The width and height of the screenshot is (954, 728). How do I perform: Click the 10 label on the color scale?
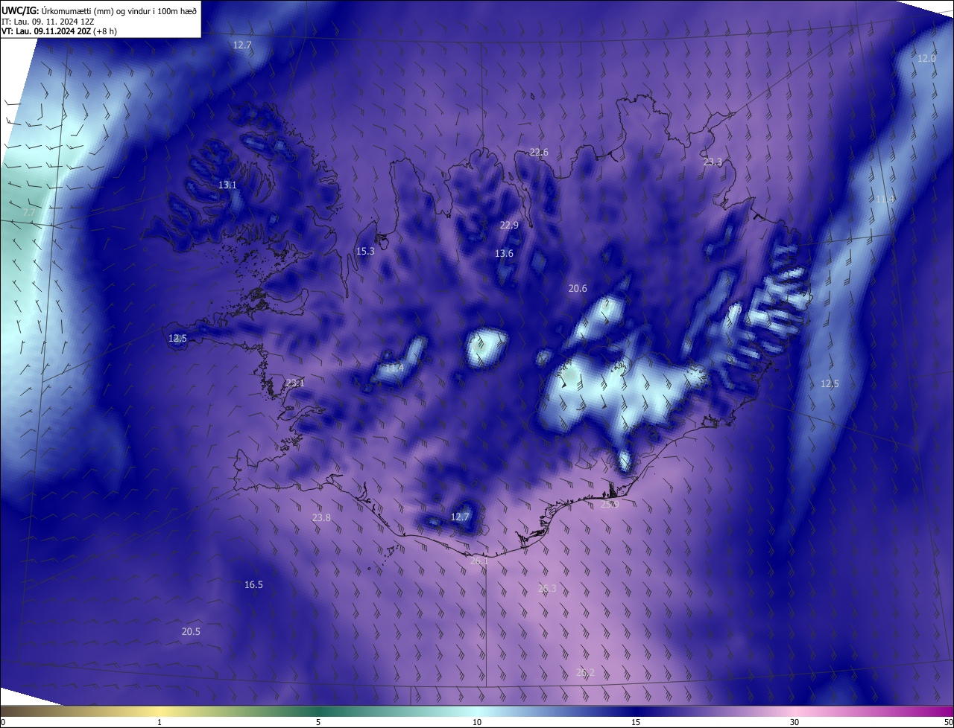click(x=477, y=722)
